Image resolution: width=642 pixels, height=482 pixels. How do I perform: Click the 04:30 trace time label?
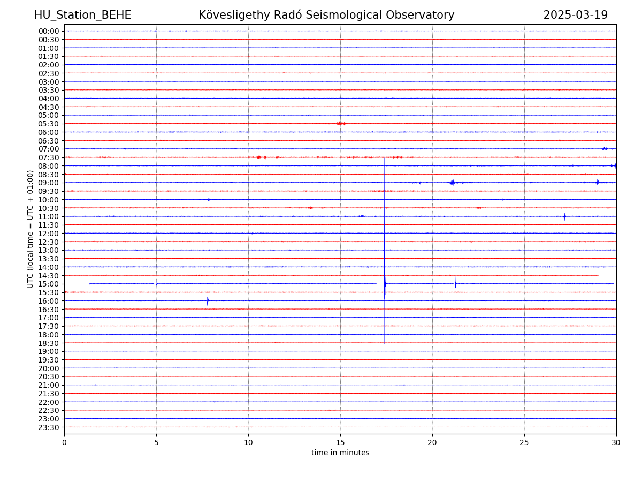tap(49, 107)
